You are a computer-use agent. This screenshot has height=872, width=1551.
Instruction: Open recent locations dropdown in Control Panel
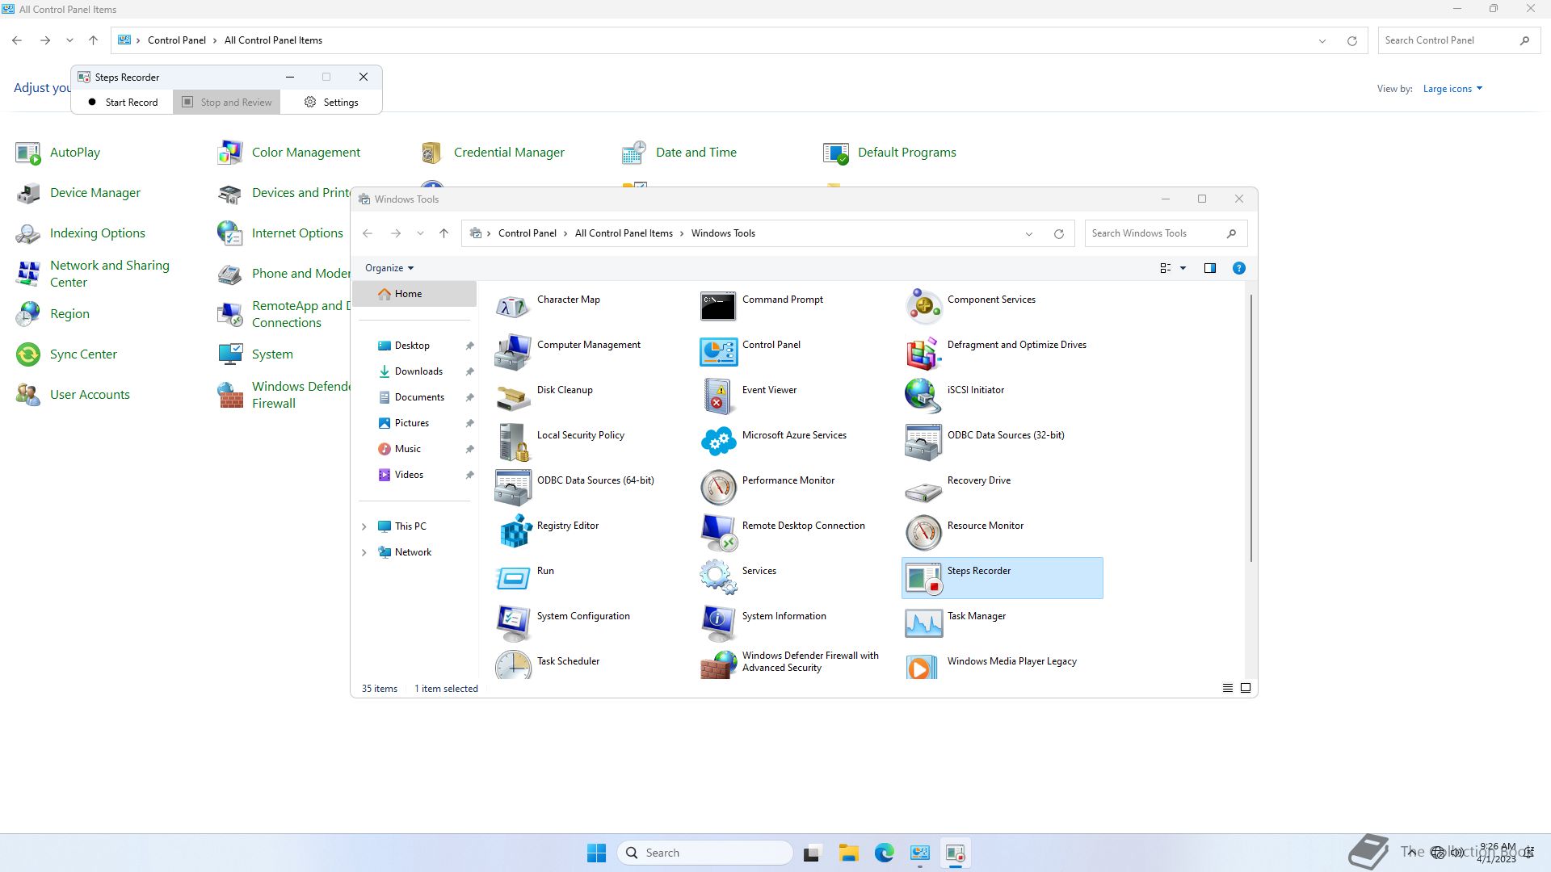click(69, 40)
